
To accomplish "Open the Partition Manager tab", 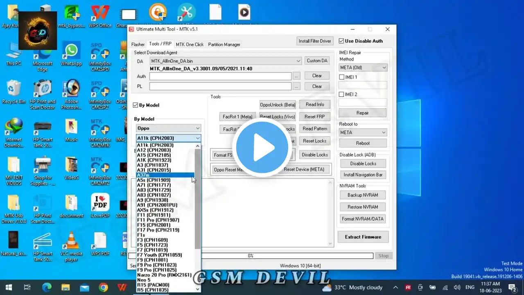I will [x=224, y=44].
